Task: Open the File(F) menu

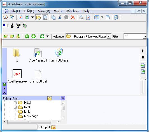Action: point(15,11)
